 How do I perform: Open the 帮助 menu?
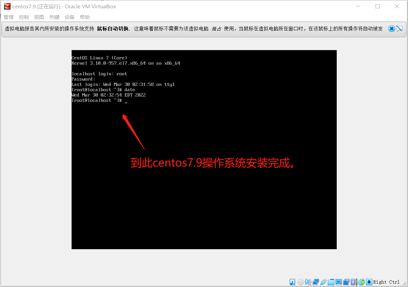point(85,17)
